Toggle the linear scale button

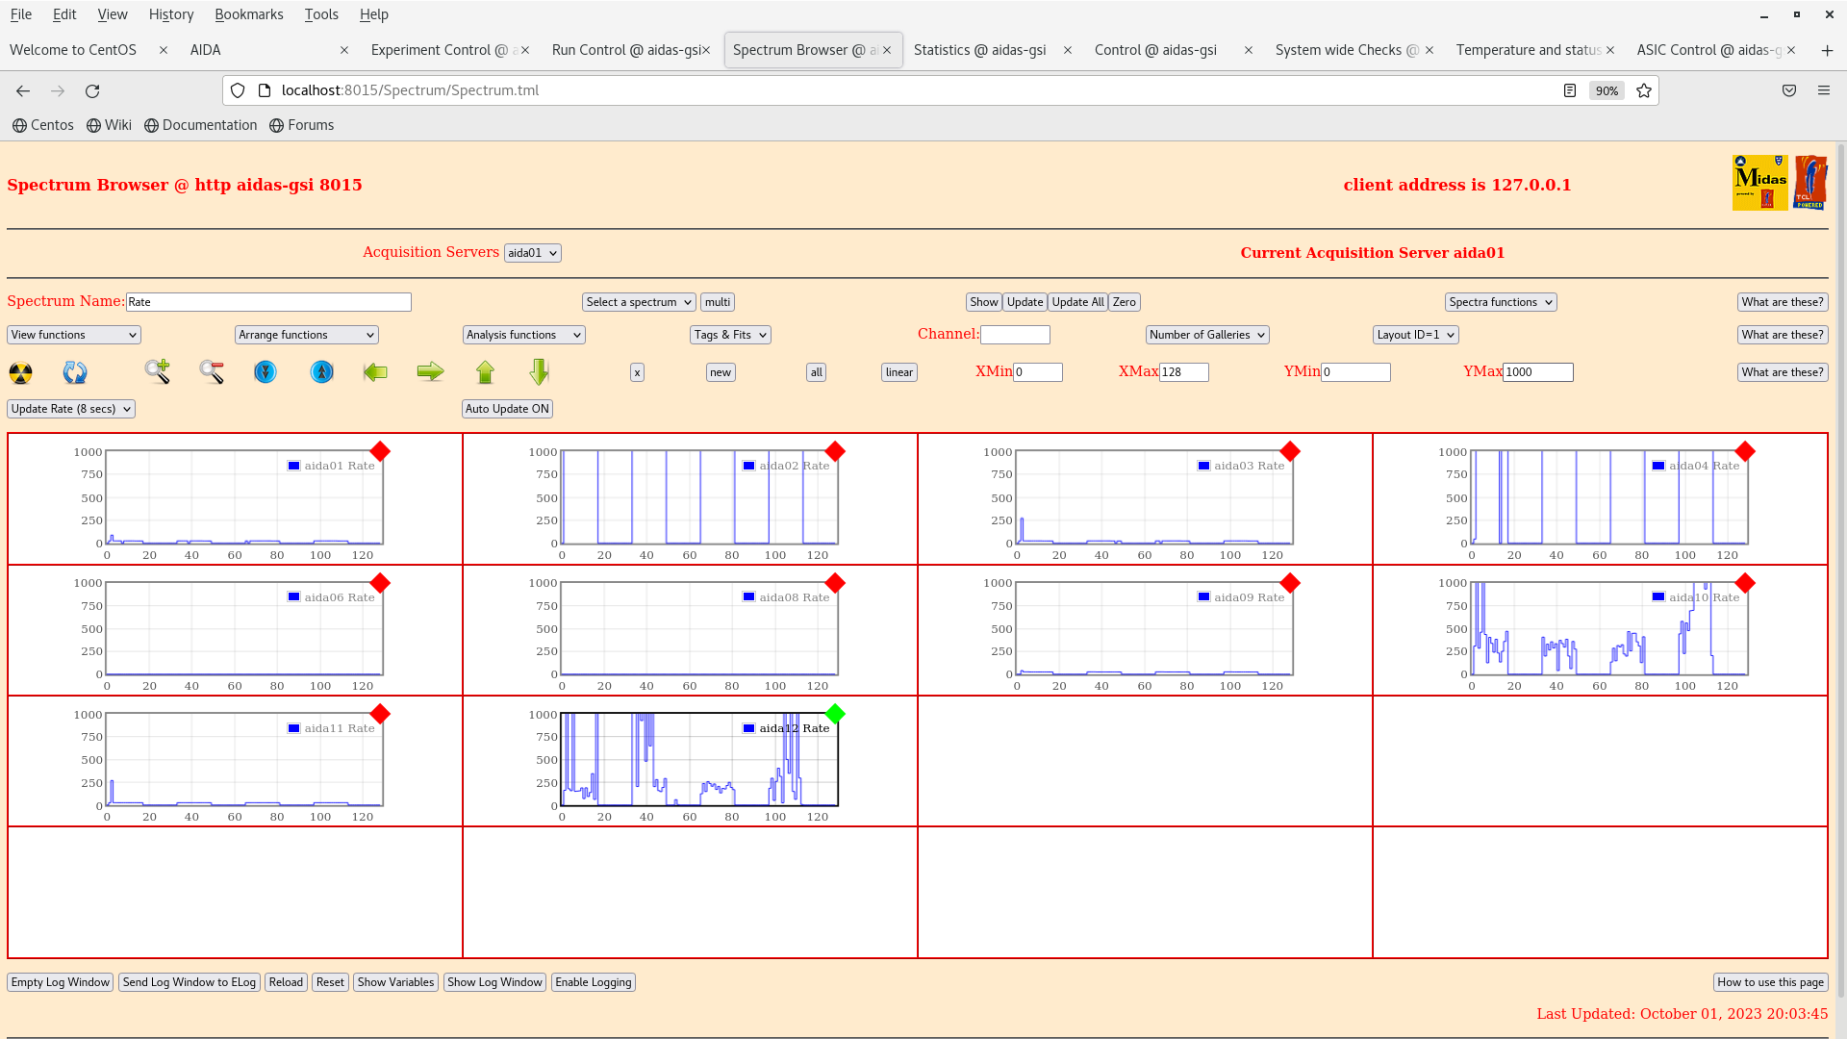tap(898, 372)
